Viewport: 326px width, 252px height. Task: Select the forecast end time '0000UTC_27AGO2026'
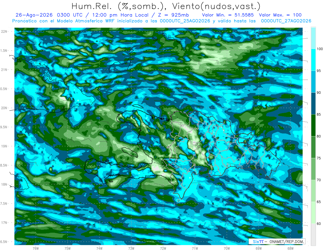tap(286, 21)
